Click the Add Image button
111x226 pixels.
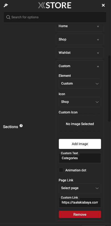80,144
